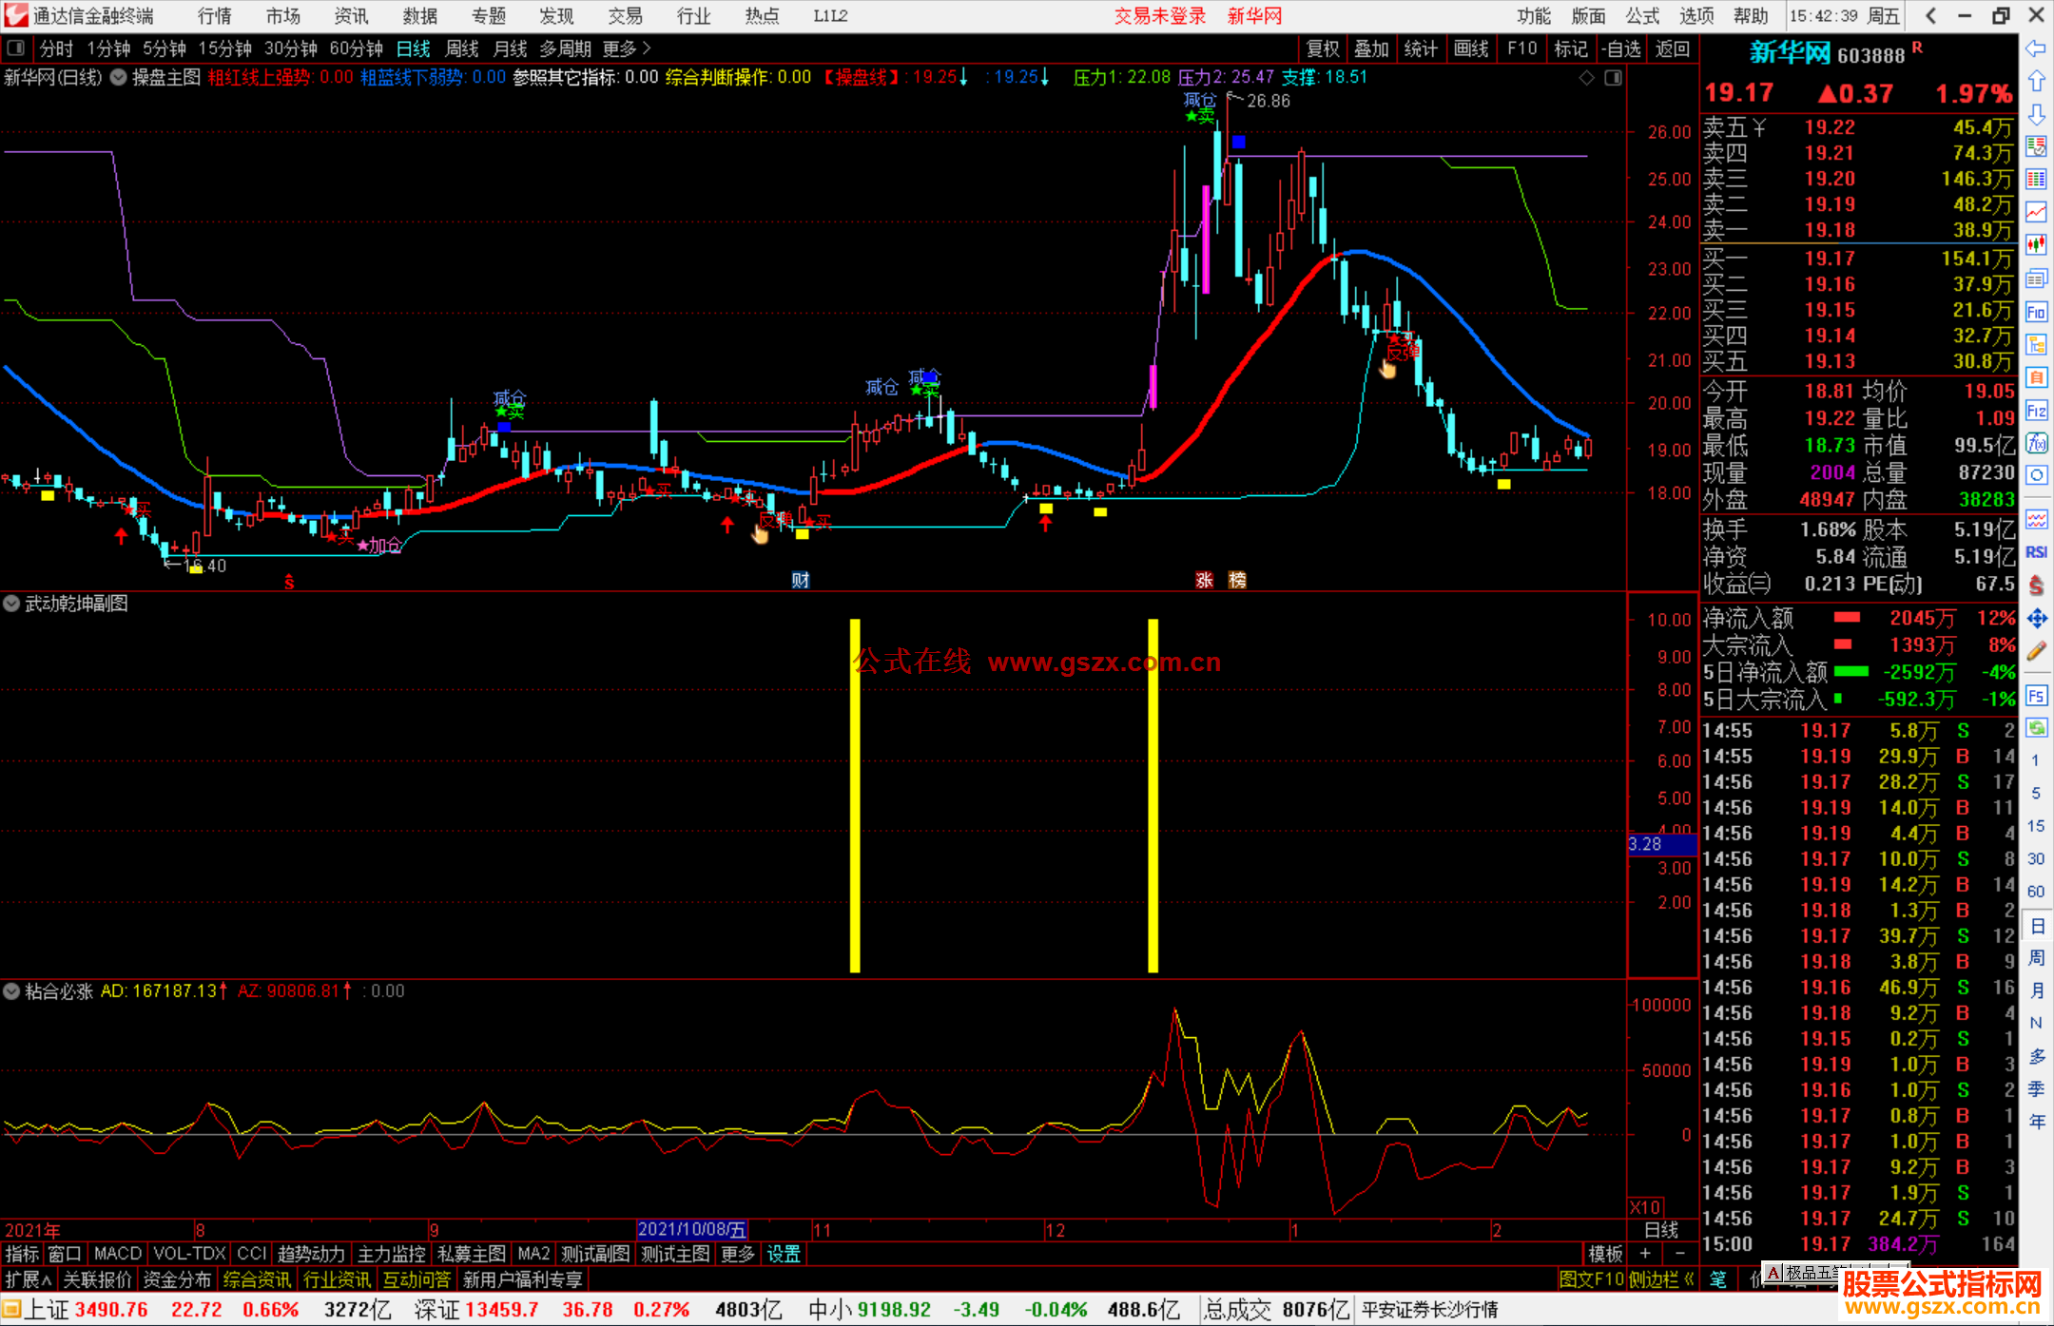The image size is (2054, 1326).
Task: Click the second yellow vertical bar in sub-chart
Action: (1153, 796)
